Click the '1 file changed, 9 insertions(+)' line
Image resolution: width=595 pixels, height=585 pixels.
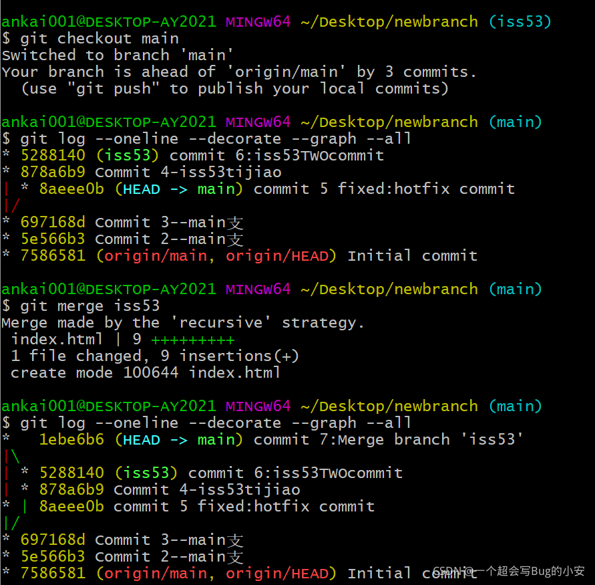point(155,356)
